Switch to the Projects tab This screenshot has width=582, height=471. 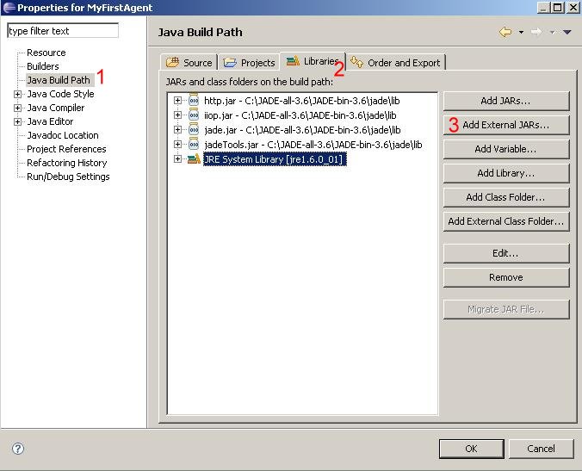[x=249, y=63]
